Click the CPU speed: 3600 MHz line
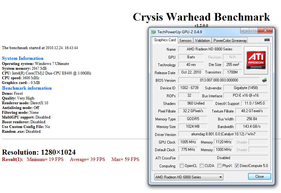Viewport: 281px width, 193px height. click(x=21, y=78)
